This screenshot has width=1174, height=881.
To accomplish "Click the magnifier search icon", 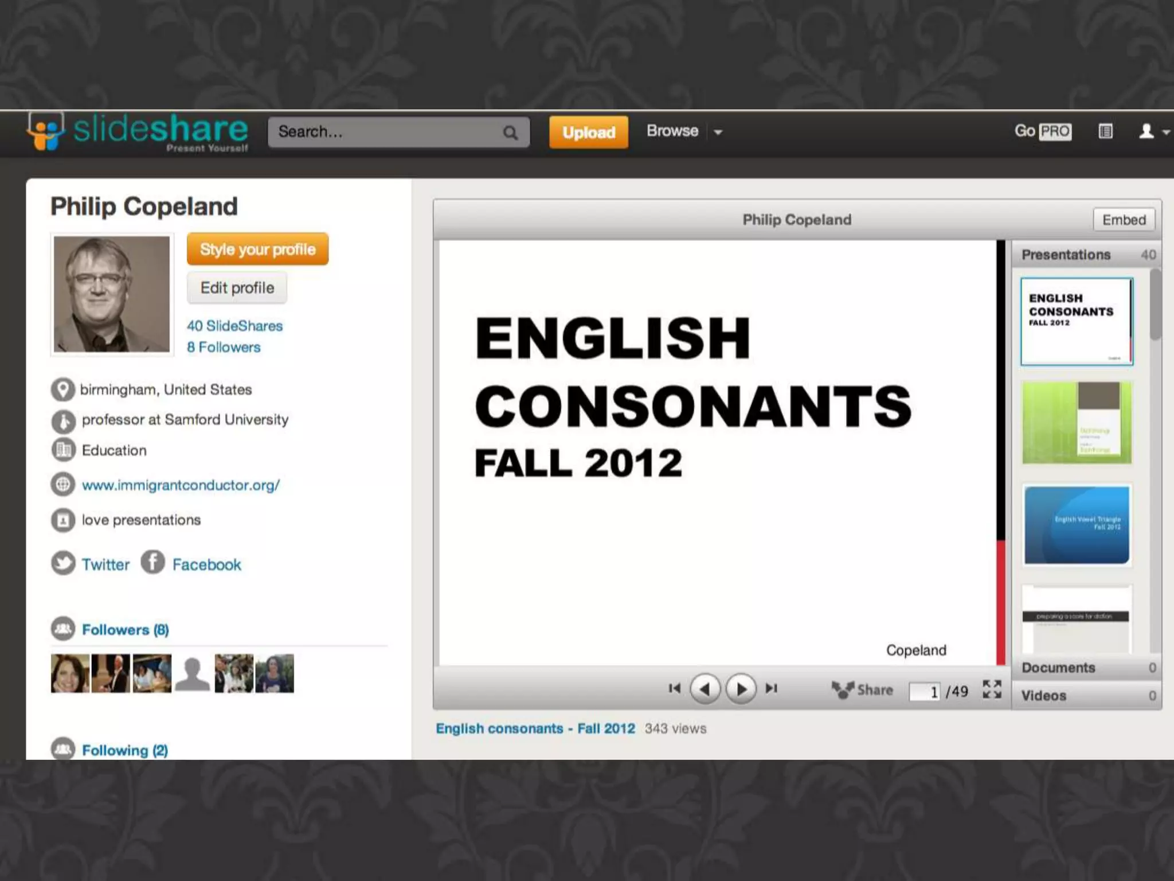I will (x=510, y=132).
